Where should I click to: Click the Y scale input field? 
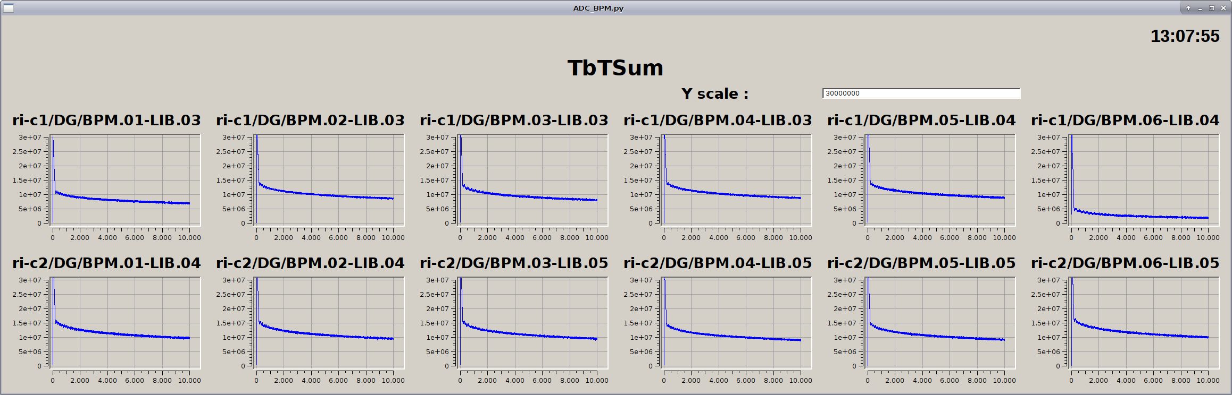[x=921, y=93]
